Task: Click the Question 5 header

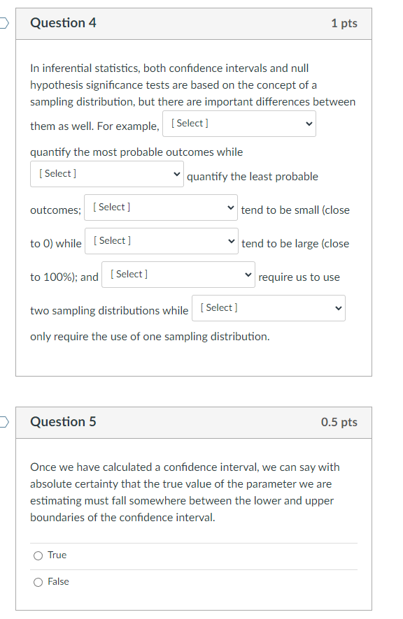Action: pyautogui.click(x=64, y=422)
